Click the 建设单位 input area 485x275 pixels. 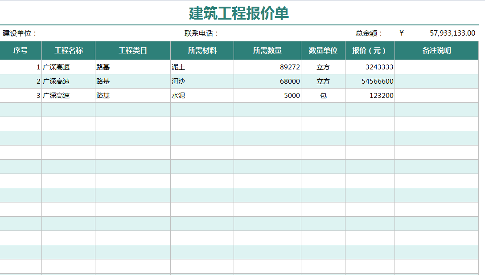pyautogui.click(x=67, y=32)
